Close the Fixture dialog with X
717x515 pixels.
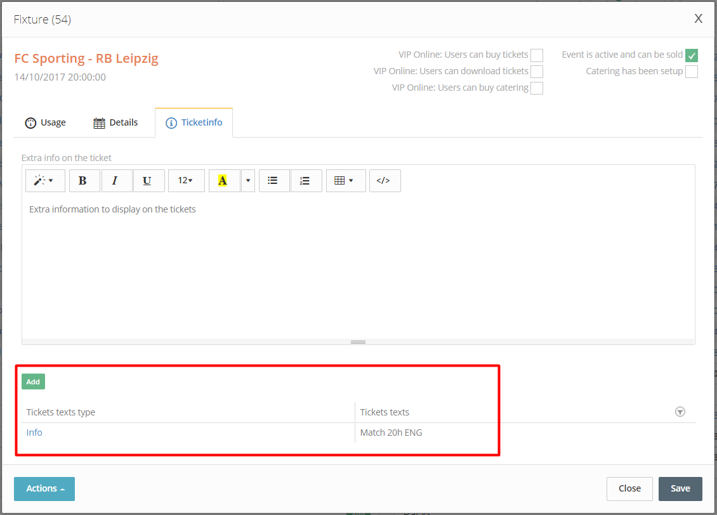(698, 19)
